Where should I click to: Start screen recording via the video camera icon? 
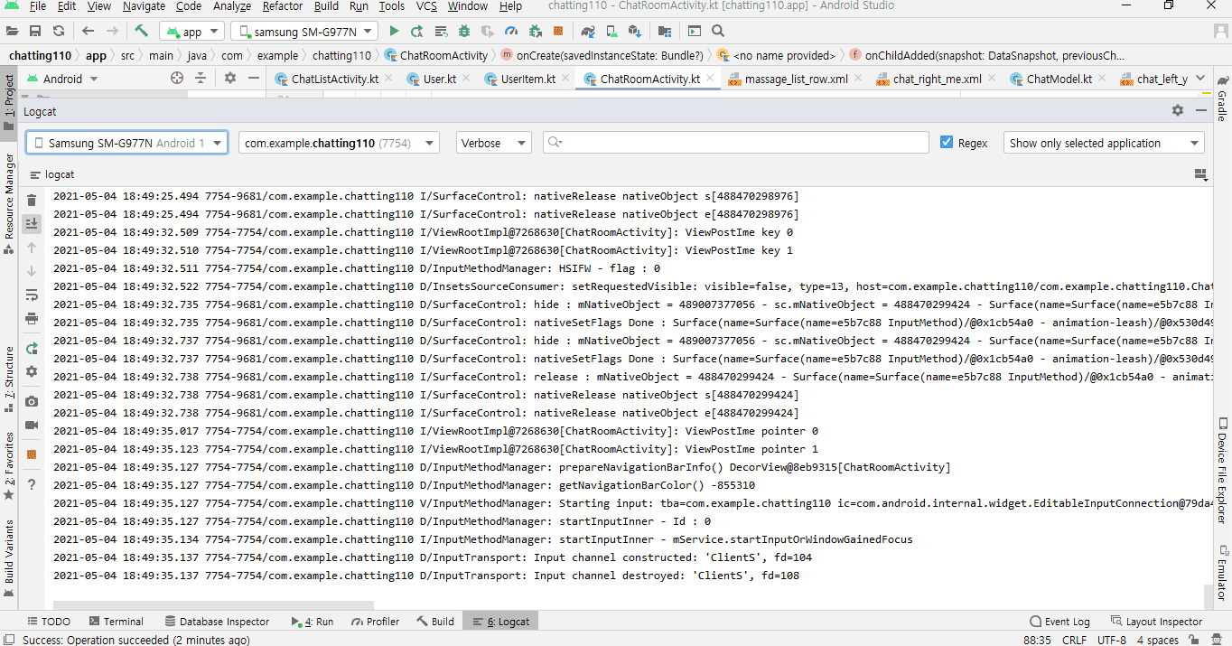click(x=32, y=425)
